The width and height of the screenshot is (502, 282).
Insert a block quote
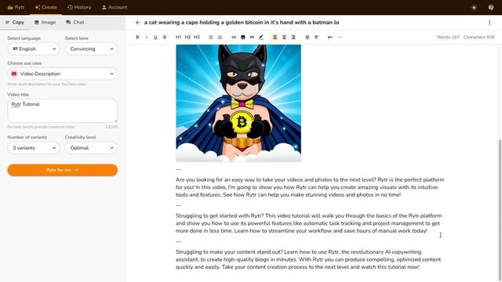pyautogui.click(x=252, y=37)
